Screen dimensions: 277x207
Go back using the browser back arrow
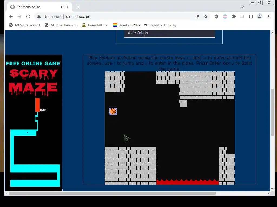point(11,16)
